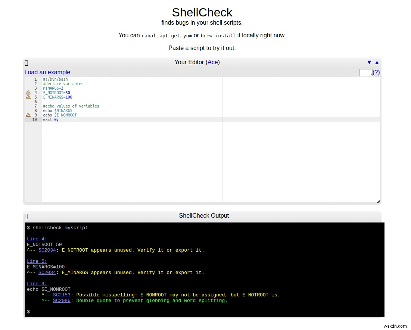This screenshot has width=411, height=330.
Task: Click 'E_MINARGS appears unused' message
Action: 133,273
